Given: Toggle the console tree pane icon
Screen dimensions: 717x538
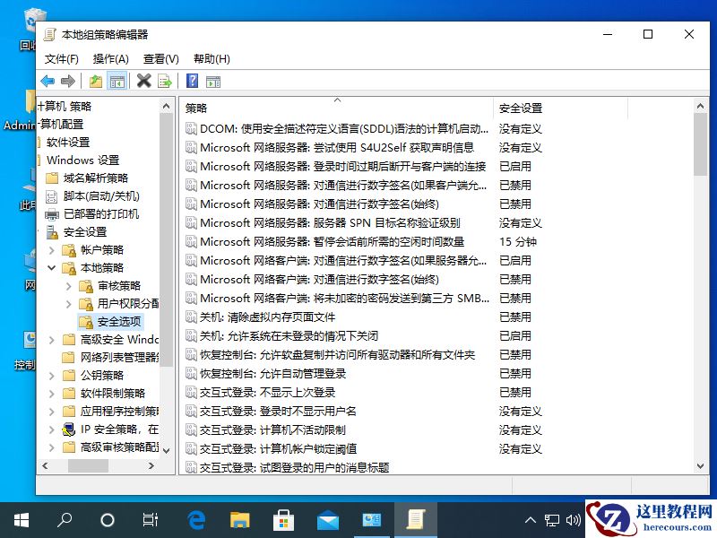Looking at the screenshot, I should point(117,81).
